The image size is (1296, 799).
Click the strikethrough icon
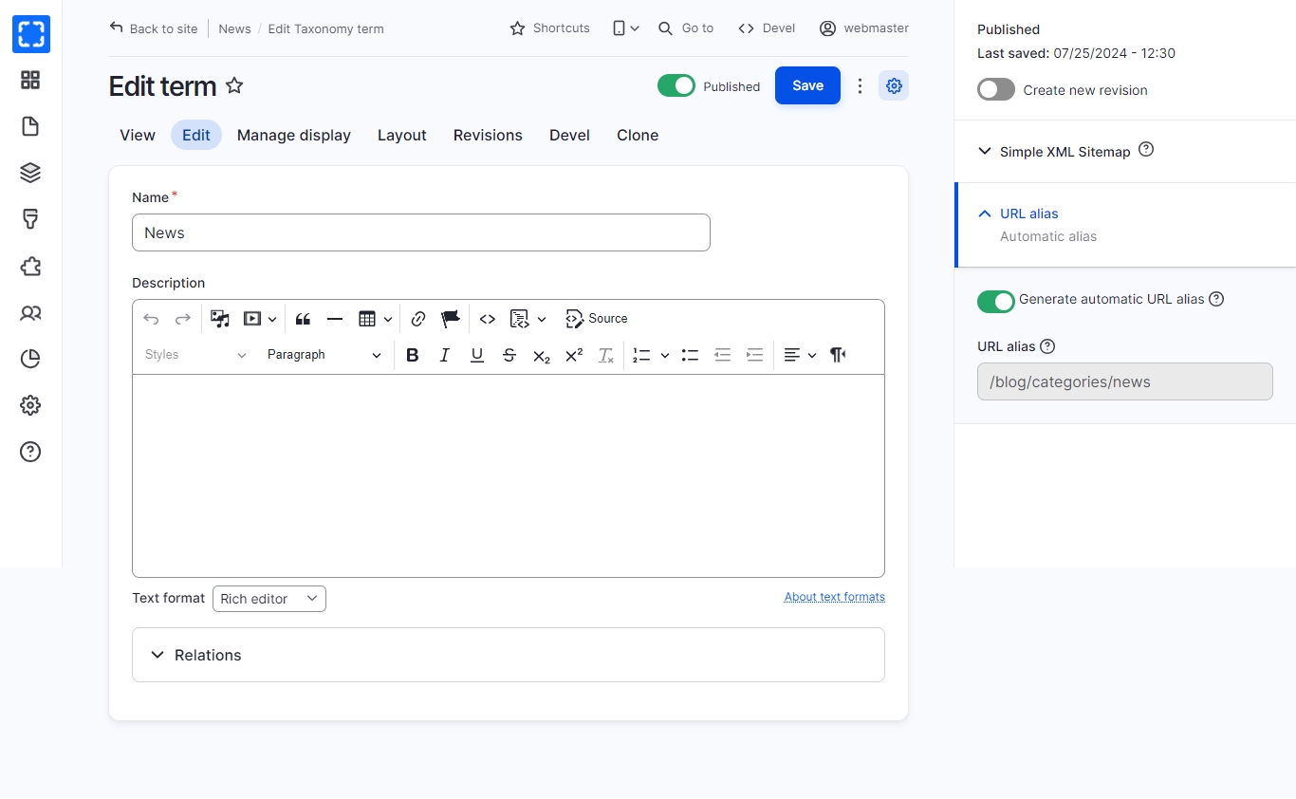(509, 355)
